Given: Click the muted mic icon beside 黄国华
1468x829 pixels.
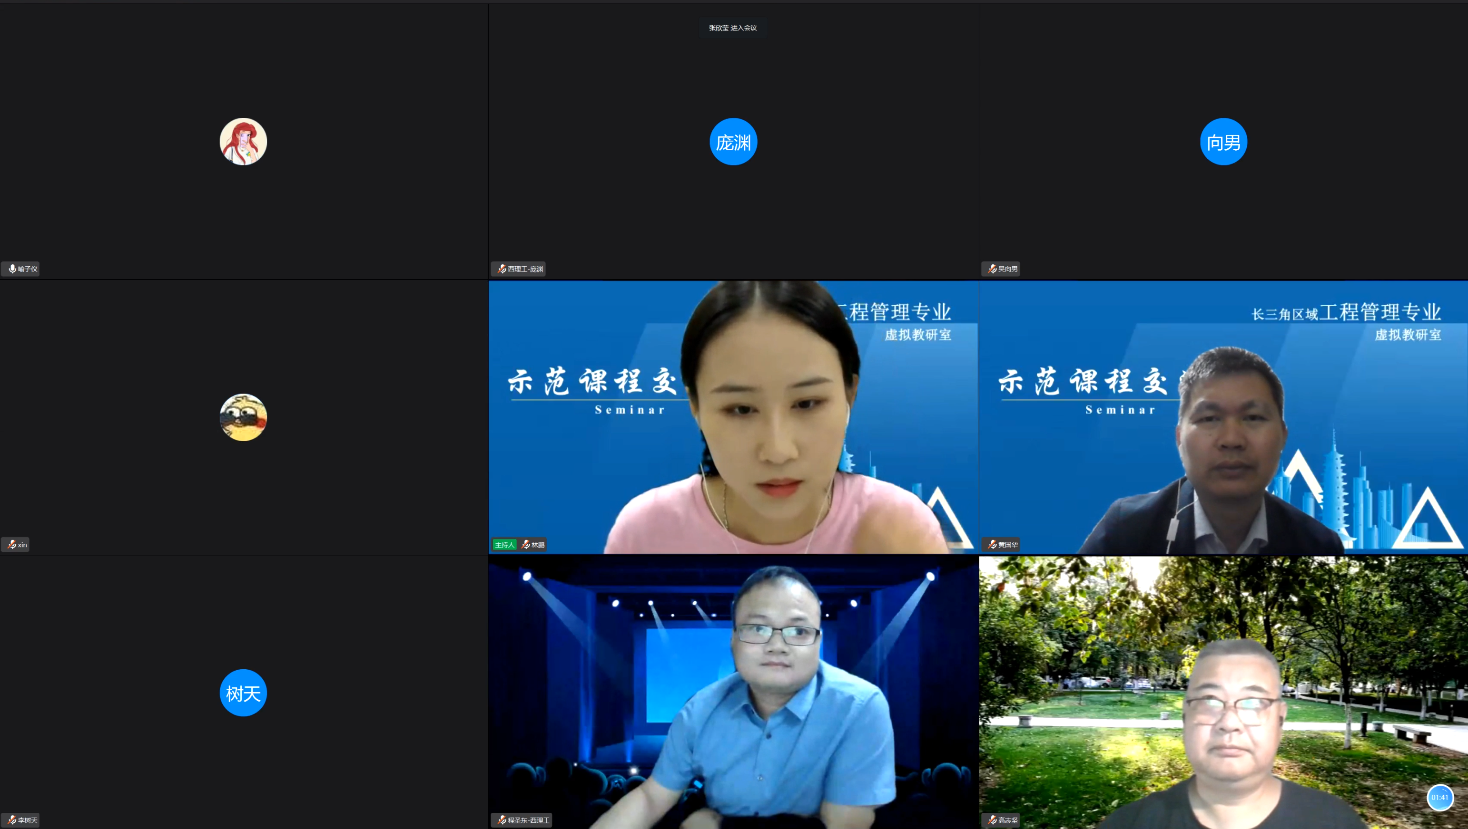Looking at the screenshot, I should (x=992, y=545).
